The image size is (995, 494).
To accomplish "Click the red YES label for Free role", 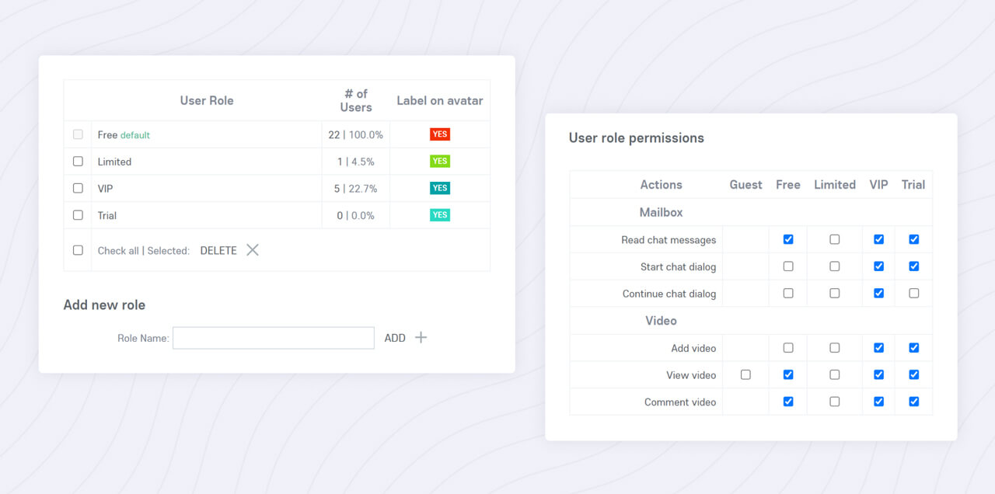I will [440, 134].
